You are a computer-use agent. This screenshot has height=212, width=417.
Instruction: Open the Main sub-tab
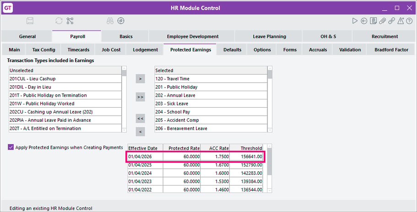[x=14, y=50]
